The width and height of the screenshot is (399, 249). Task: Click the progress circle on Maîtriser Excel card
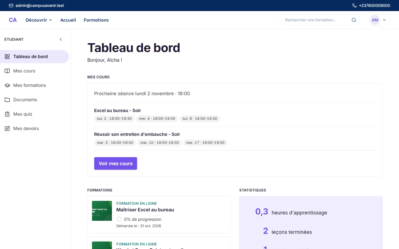(119, 219)
